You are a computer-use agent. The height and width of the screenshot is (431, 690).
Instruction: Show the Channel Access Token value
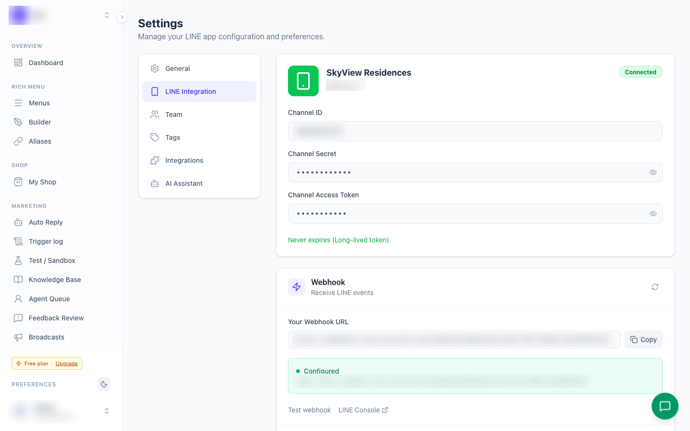click(x=653, y=214)
